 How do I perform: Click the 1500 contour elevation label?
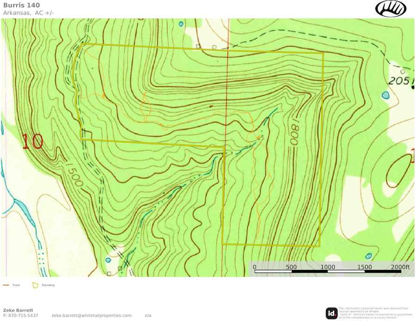tap(73, 173)
